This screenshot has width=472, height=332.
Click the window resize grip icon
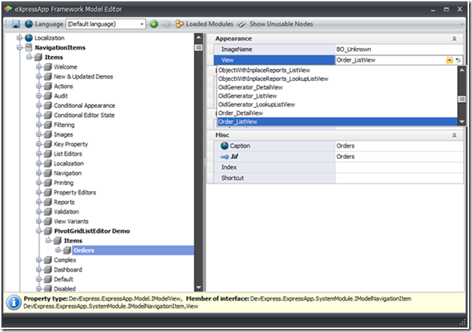tap(462, 322)
